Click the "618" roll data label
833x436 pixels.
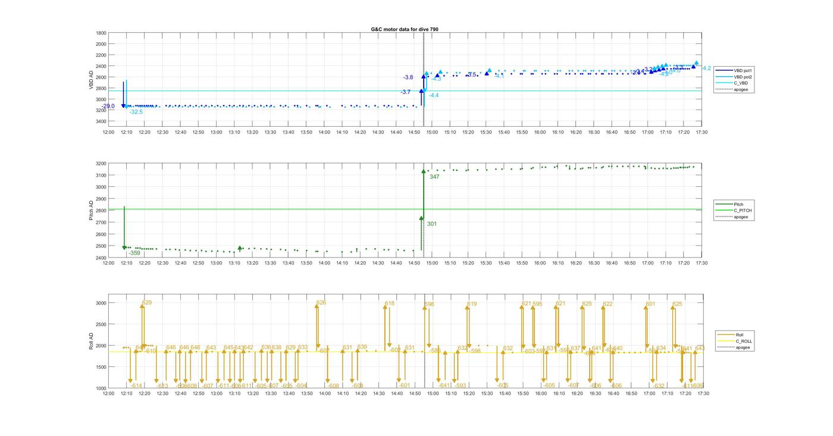(390, 303)
